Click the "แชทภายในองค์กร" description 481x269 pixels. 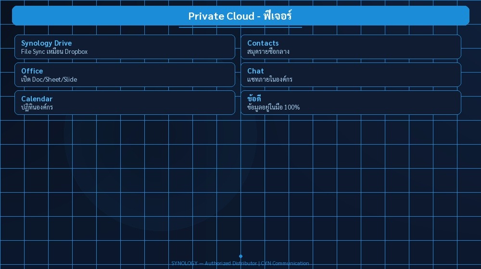point(270,79)
